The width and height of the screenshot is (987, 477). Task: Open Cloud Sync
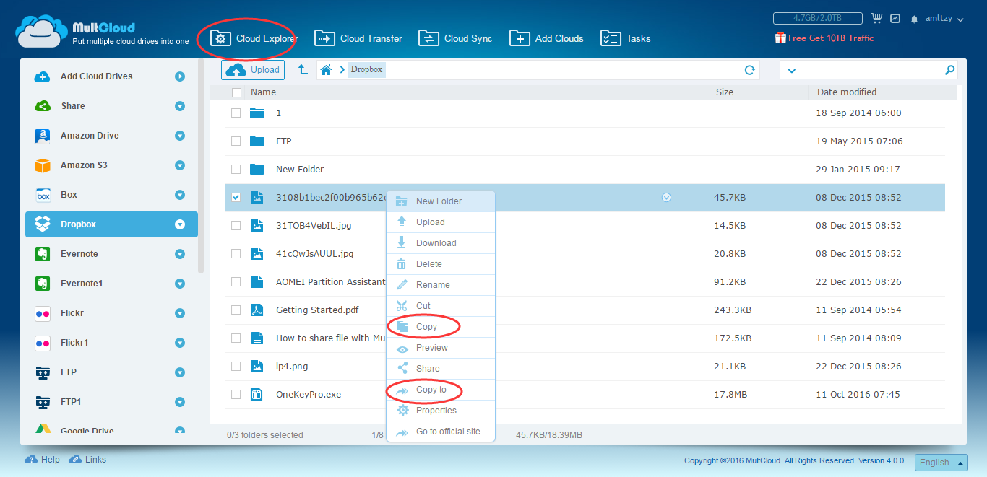tap(455, 38)
